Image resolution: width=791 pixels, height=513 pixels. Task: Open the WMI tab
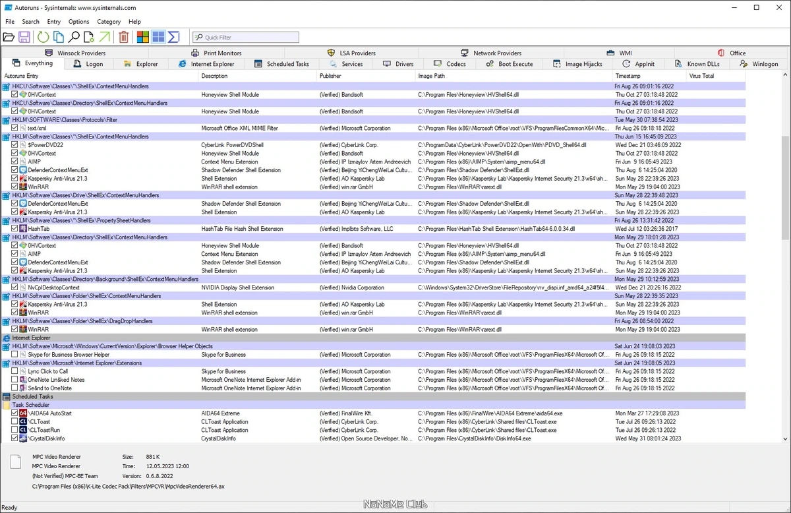[619, 53]
